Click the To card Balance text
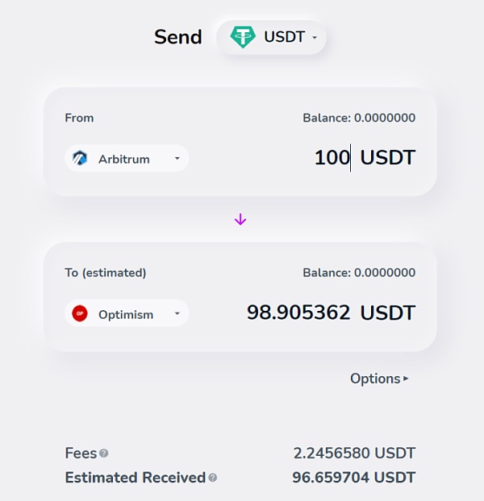 [x=359, y=273]
